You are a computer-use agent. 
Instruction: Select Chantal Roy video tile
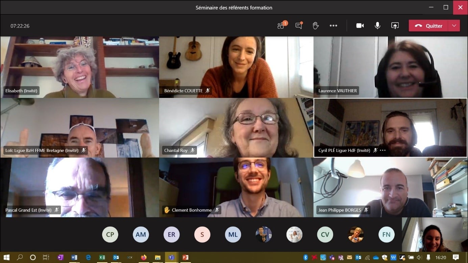[236, 128]
